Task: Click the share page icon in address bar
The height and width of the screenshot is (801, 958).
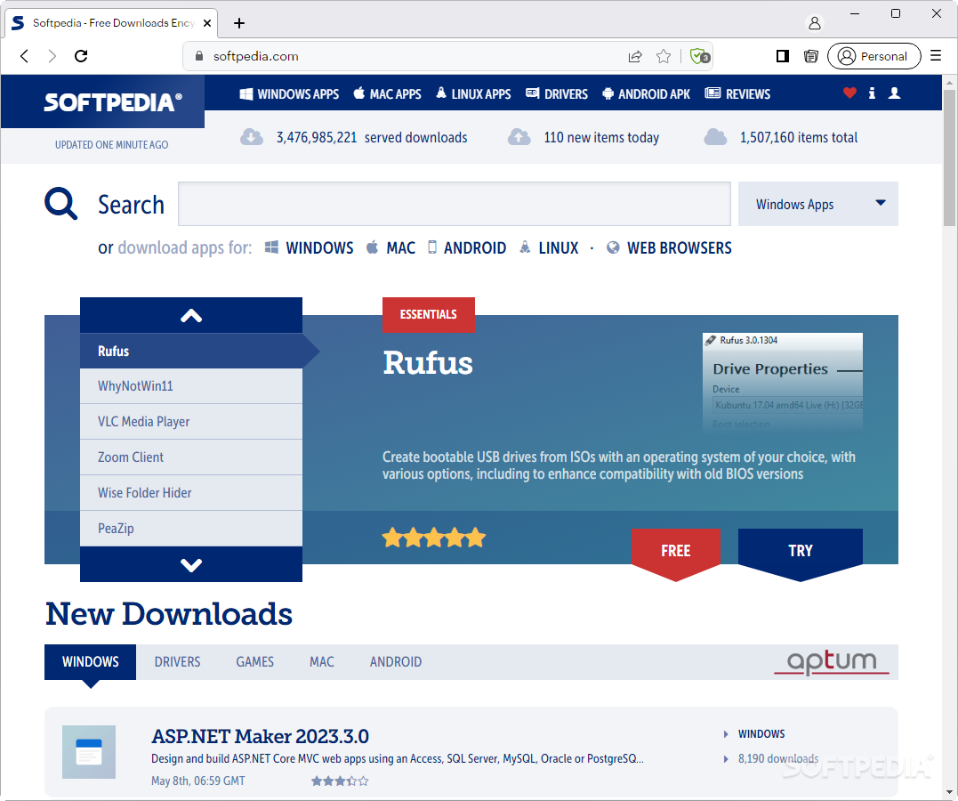Action: (x=635, y=56)
